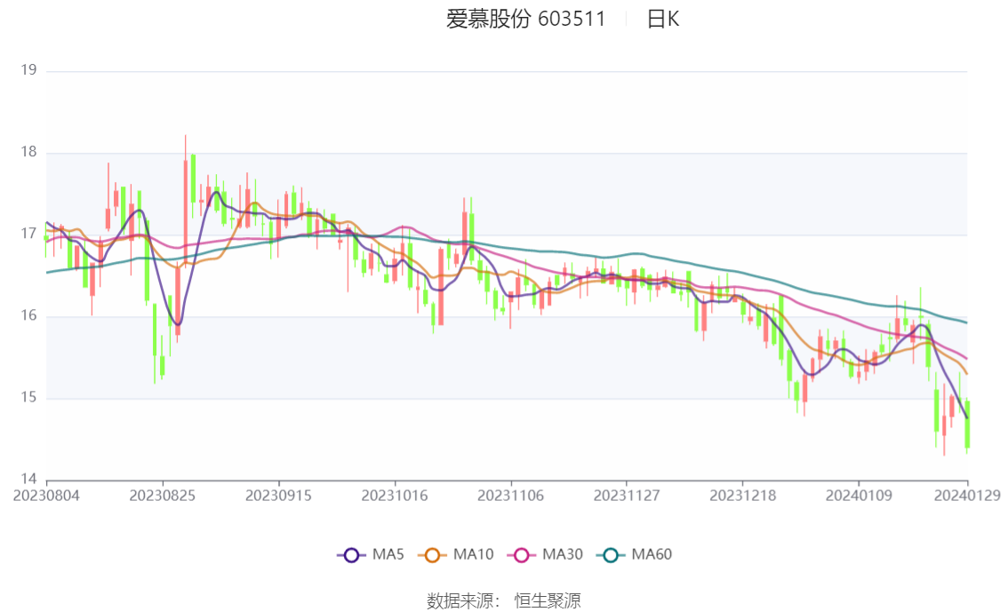Screen dimensions: 1008x612
Task: Select the x-axis date 20230804
Action: (46, 496)
